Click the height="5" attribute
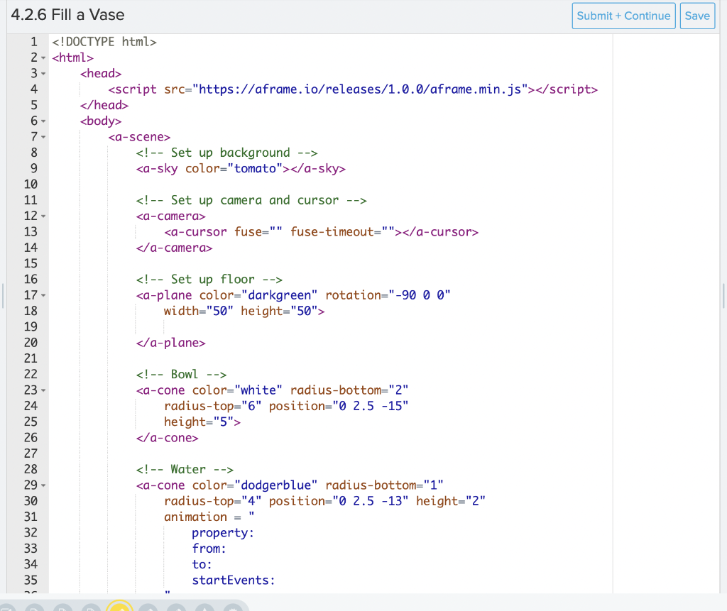The height and width of the screenshot is (611, 727). tap(199, 422)
